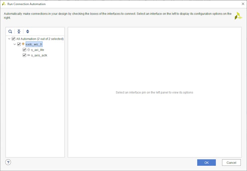This screenshot has width=247, height=171.
Task: Collapse the xadc_wiz_0 tree node
Action: (x=15, y=44)
